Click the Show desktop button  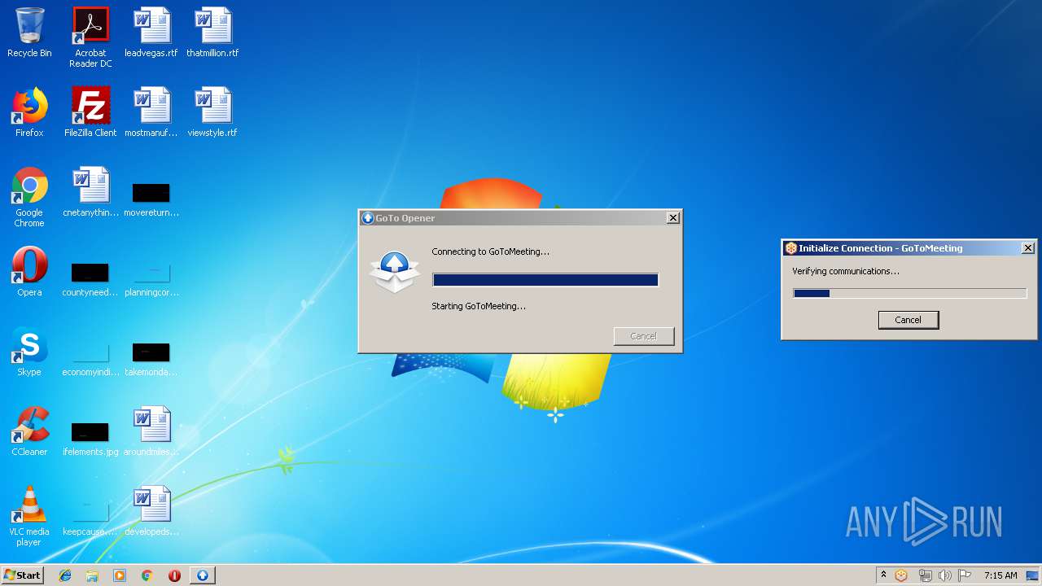pos(1034,575)
